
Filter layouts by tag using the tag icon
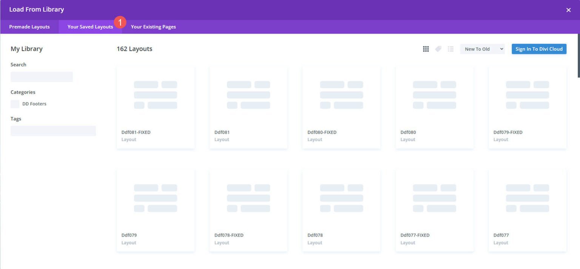tap(438, 49)
